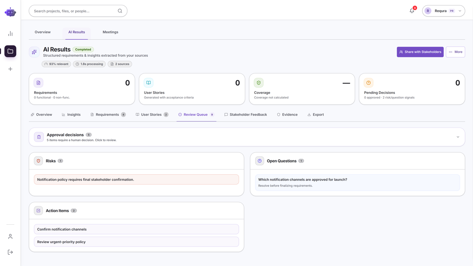Open the Coverage summary card
Image resolution: width=473 pixels, height=266 pixels.
[302, 89]
